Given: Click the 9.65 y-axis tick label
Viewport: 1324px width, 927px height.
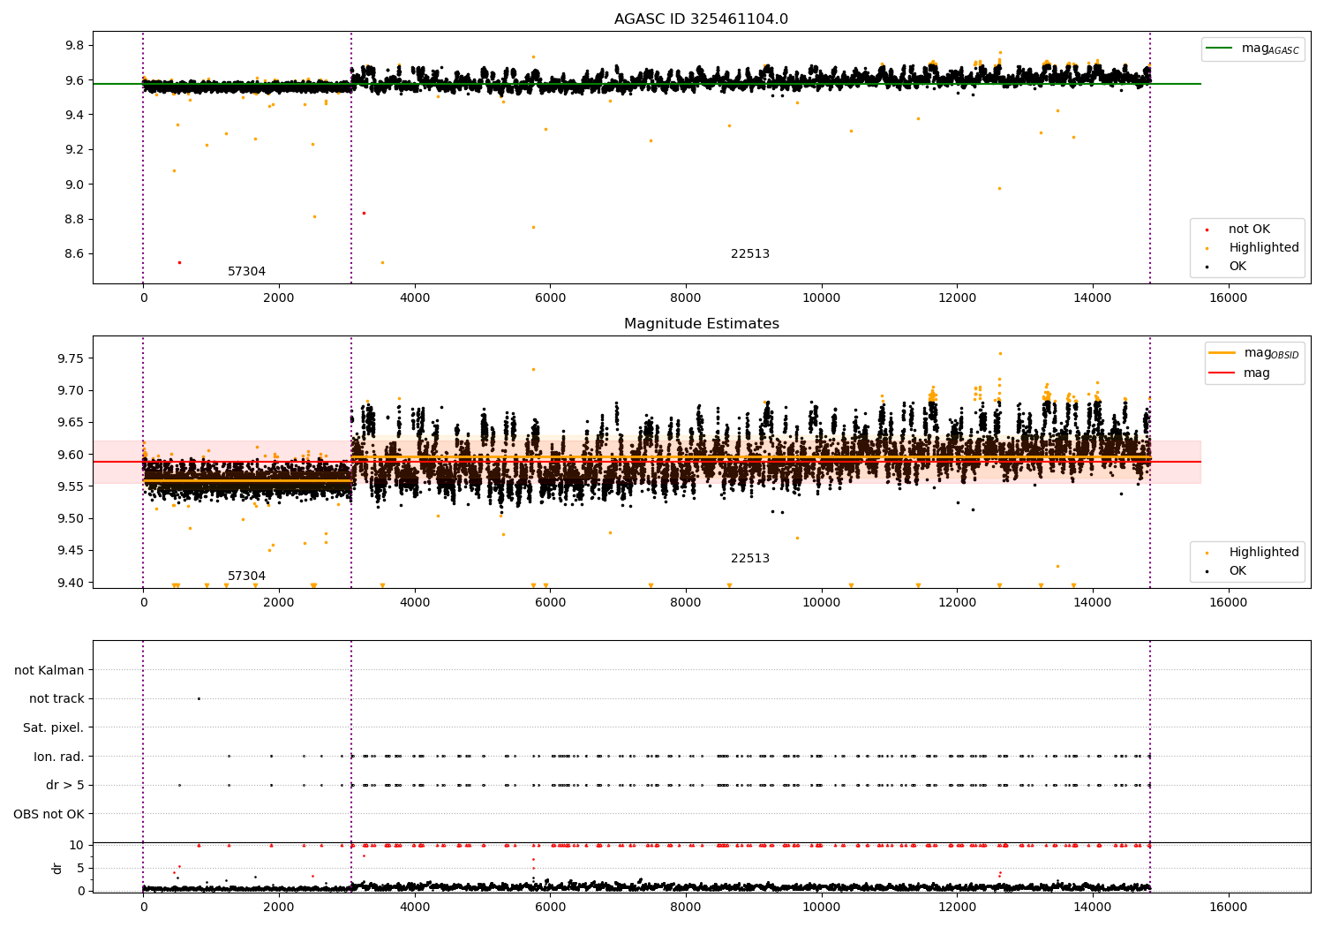Looking at the screenshot, I should click(70, 423).
